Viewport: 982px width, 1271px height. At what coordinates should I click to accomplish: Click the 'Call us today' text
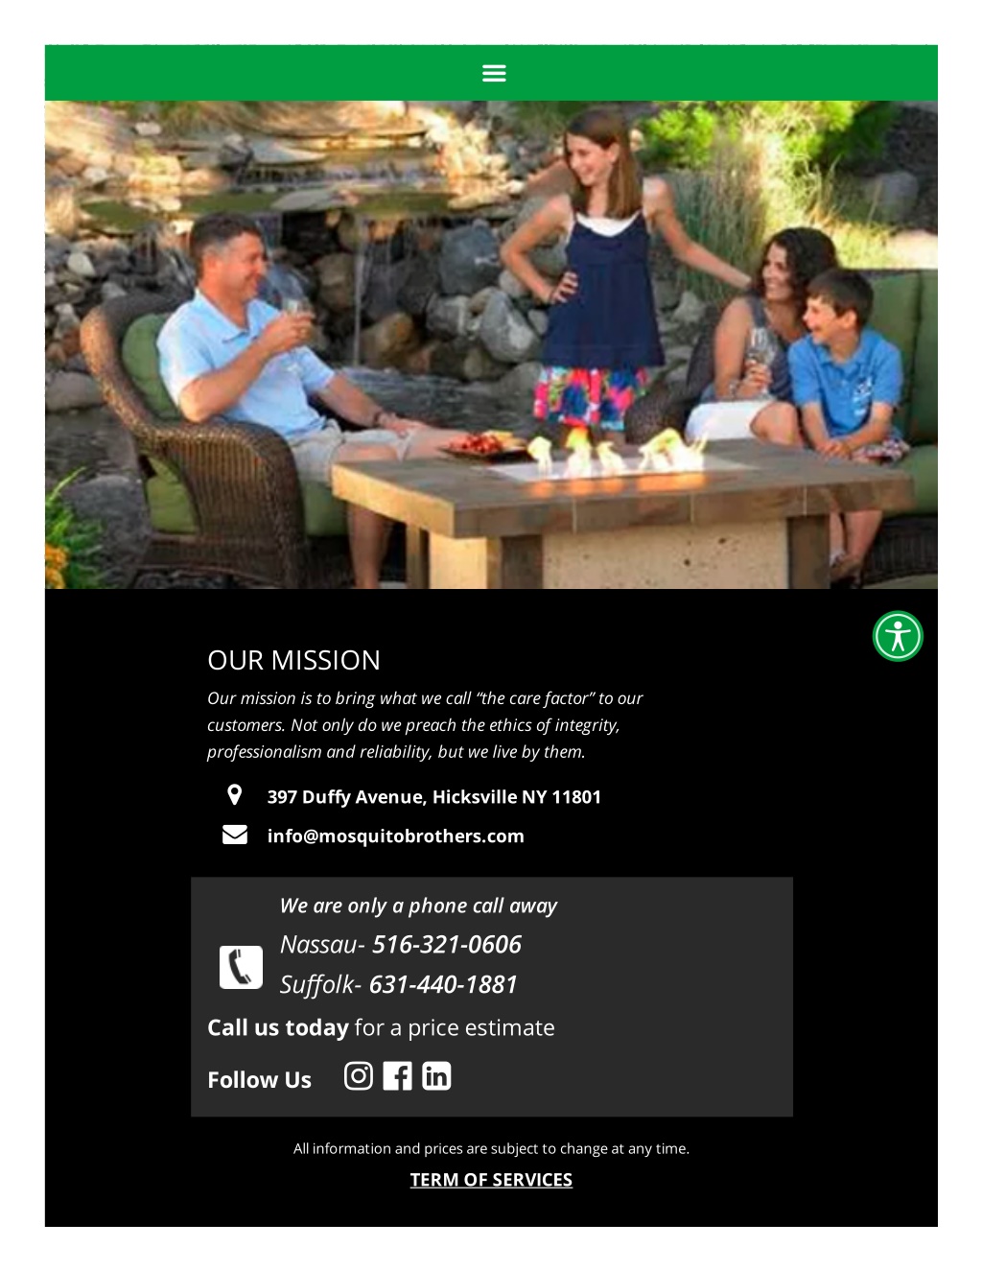[x=278, y=1027]
